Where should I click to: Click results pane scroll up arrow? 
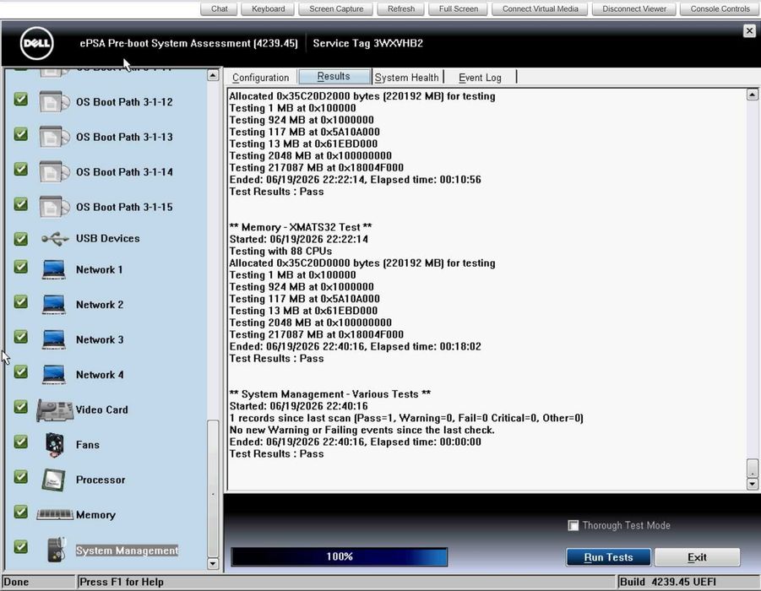tap(752, 95)
